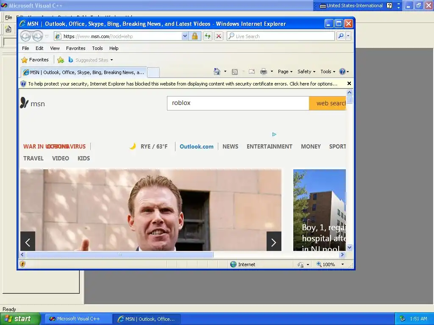The width and height of the screenshot is (434, 325).
Task: Open the Favorites menu in the menu bar
Action: pos(75,48)
